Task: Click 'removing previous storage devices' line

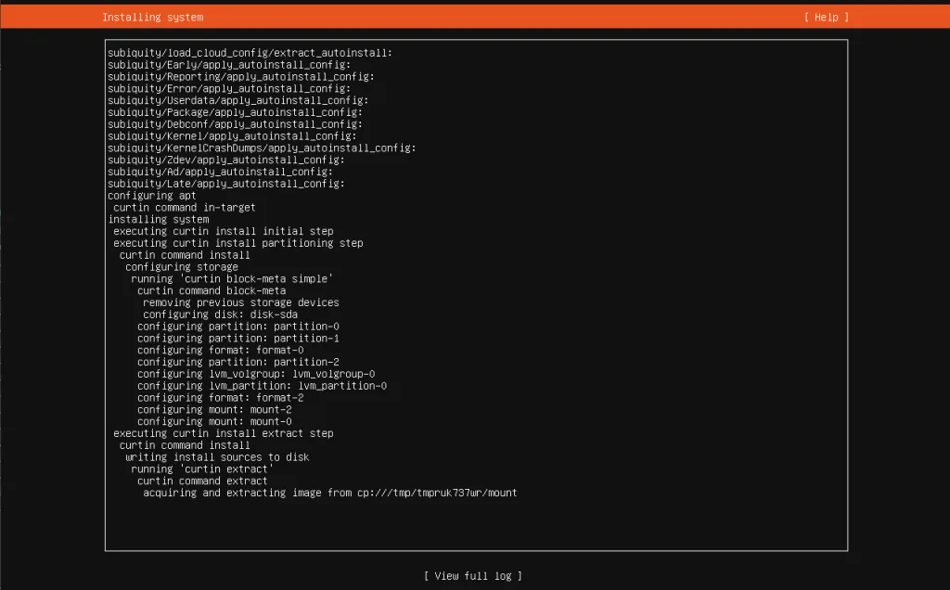Action: (241, 302)
